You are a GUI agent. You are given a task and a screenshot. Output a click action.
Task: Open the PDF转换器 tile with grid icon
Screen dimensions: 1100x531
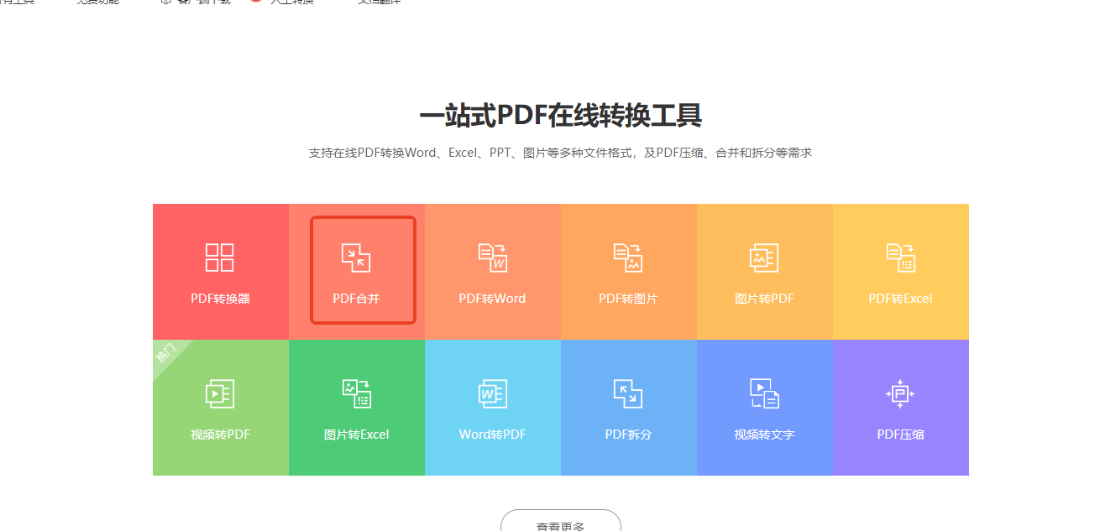coord(220,258)
